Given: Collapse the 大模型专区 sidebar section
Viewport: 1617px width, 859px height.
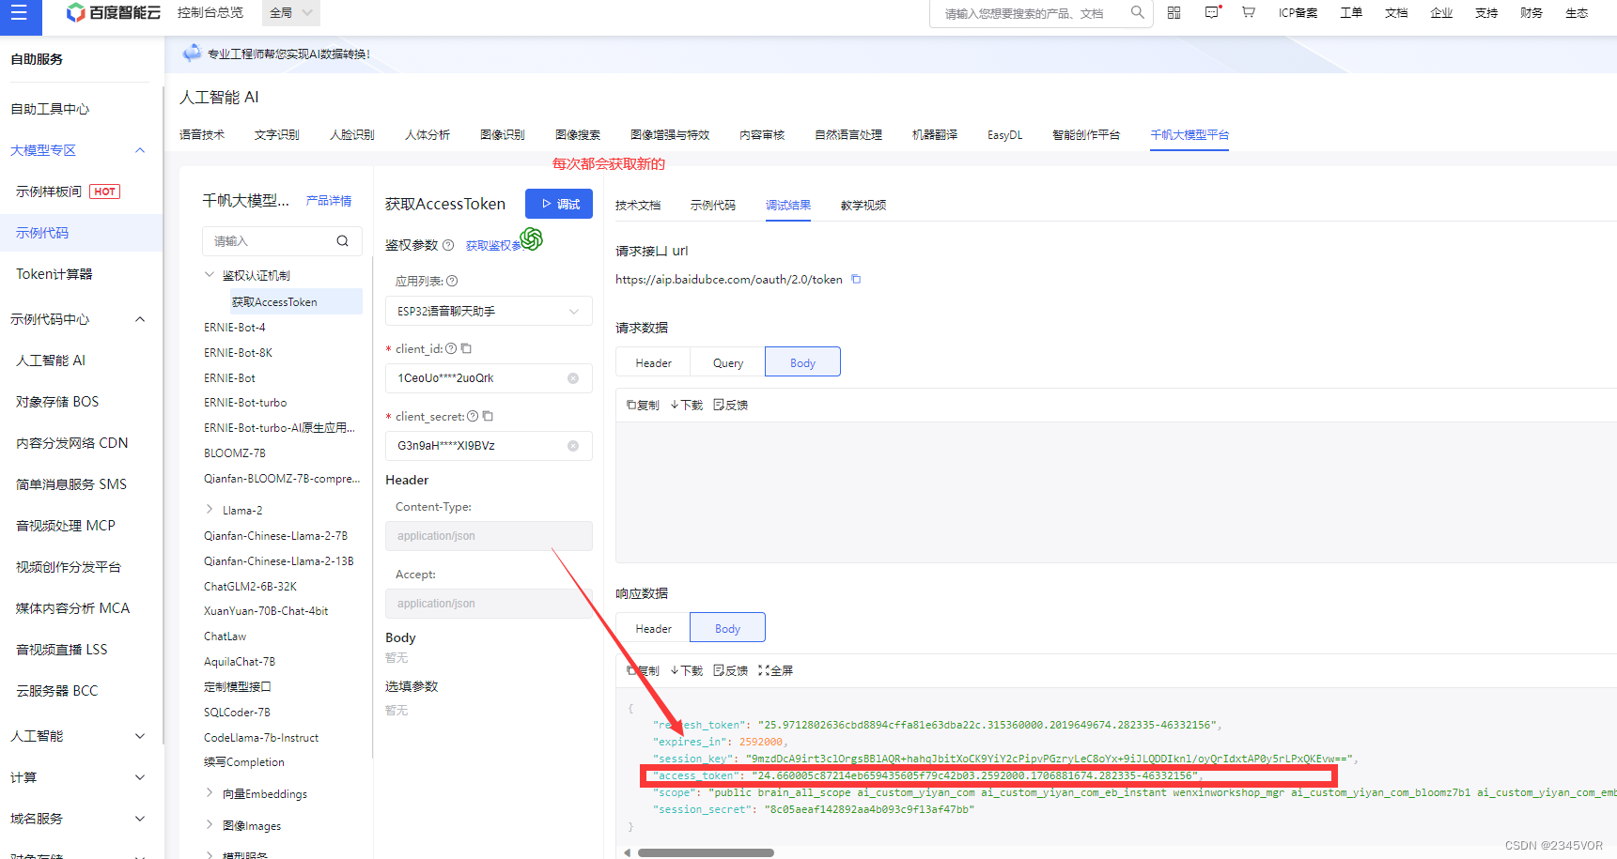Looking at the screenshot, I should click(x=140, y=150).
